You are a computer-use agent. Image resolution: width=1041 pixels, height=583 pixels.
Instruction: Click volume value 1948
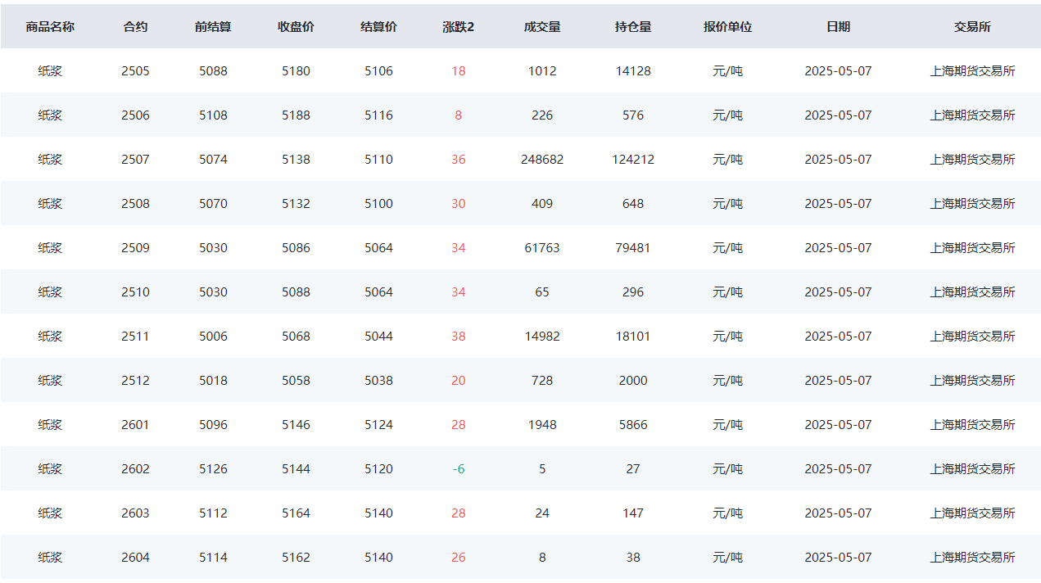[542, 425]
